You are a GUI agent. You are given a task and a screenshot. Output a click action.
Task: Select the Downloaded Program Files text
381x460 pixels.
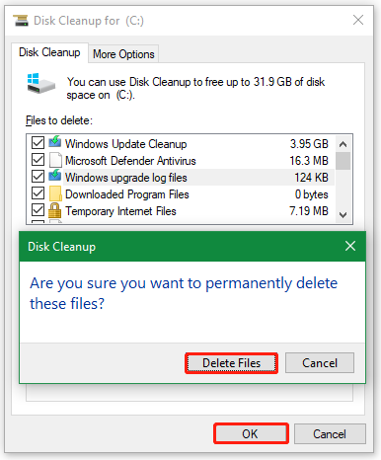coord(127,194)
